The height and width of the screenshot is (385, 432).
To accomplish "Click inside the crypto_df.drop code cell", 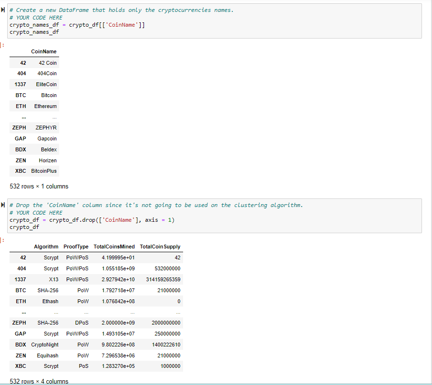I will [x=215, y=216].
